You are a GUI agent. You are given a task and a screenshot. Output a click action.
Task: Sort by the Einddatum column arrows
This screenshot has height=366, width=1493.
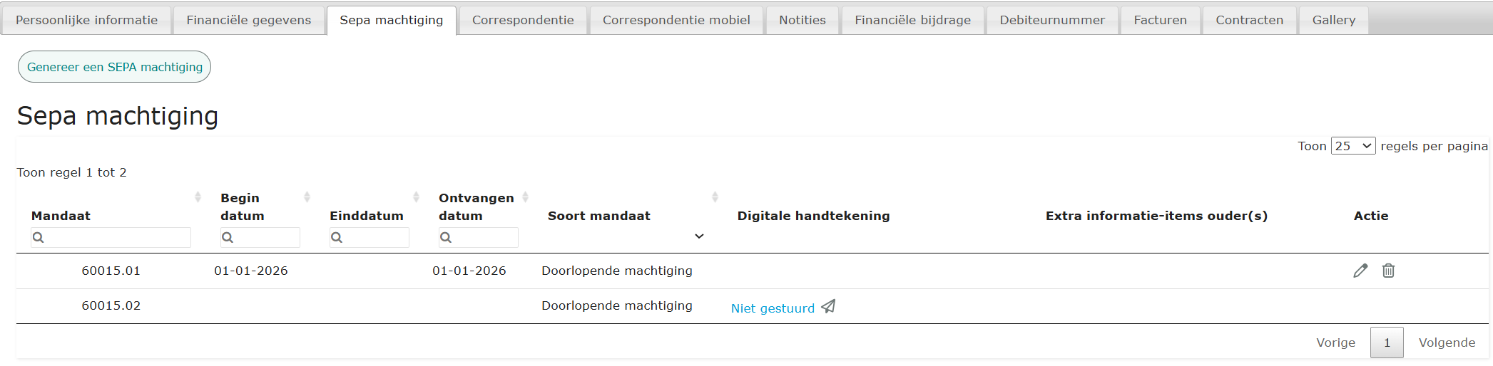[416, 197]
